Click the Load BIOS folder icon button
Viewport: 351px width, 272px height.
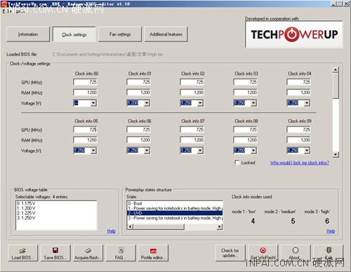coord(22,253)
